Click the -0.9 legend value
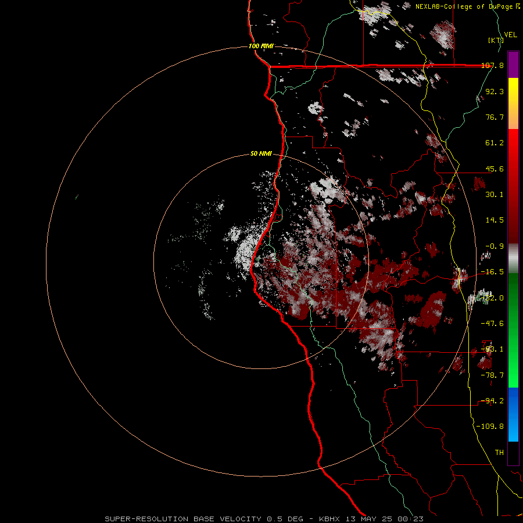Image resolution: width=523 pixels, height=523 pixels. [495, 246]
